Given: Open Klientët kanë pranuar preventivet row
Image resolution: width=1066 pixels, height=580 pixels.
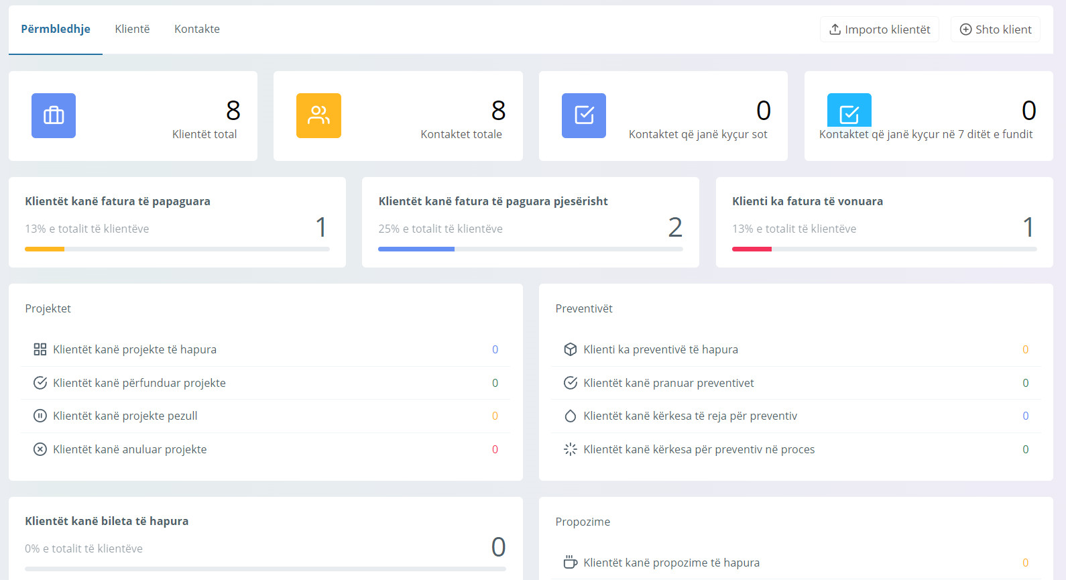Looking at the screenshot, I should coord(668,383).
